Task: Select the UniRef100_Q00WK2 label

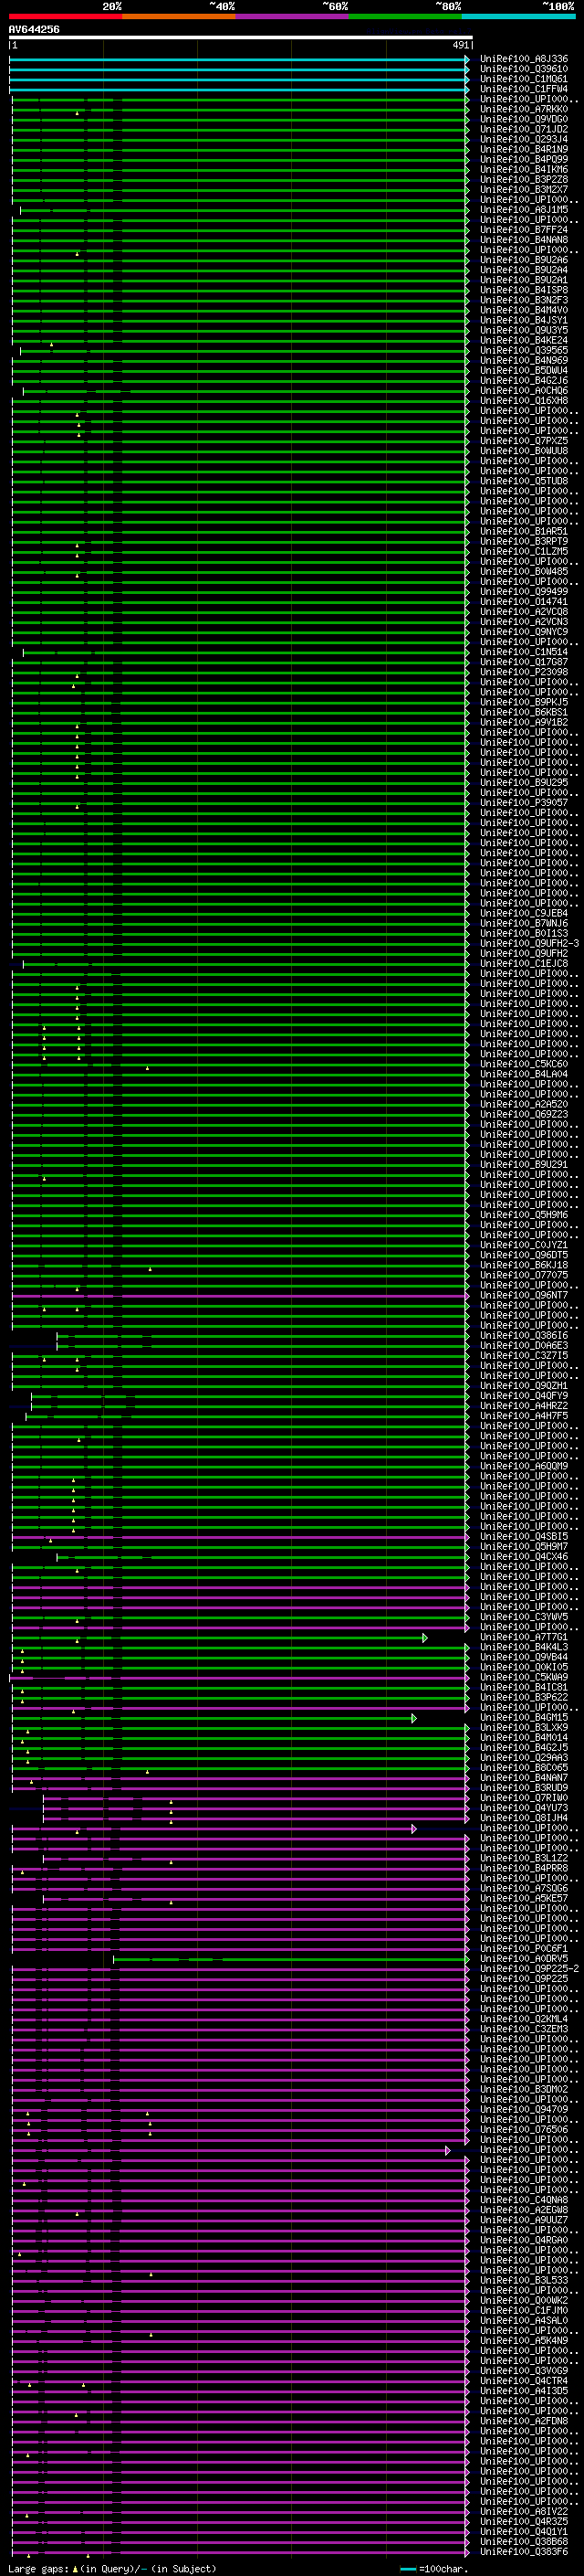Action: (x=524, y=2300)
